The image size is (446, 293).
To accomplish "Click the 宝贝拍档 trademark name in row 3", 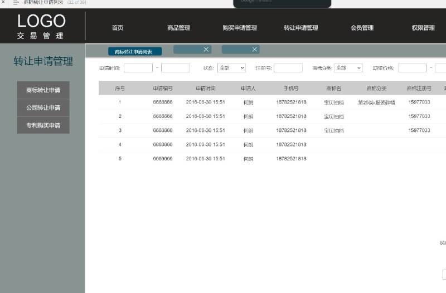I will click(x=333, y=130).
